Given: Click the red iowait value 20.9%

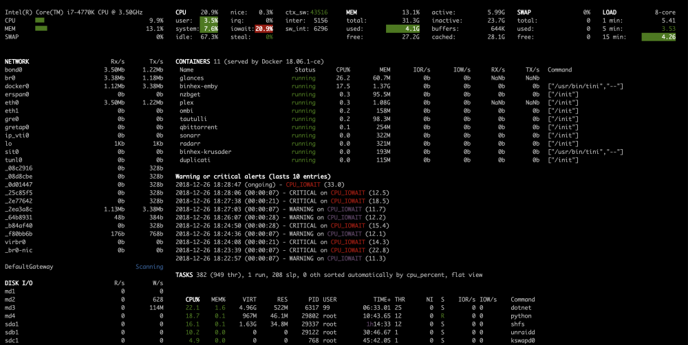Looking at the screenshot, I should point(264,28).
